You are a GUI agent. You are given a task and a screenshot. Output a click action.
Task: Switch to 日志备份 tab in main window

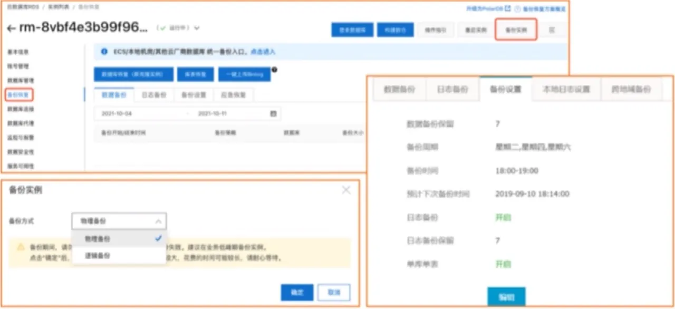pos(153,95)
